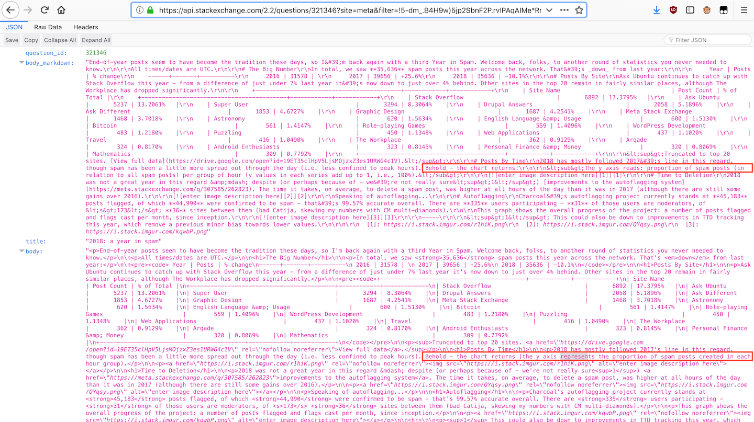Show site information via the info icon
The height and width of the screenshot is (422, 754).
[x=139, y=10]
